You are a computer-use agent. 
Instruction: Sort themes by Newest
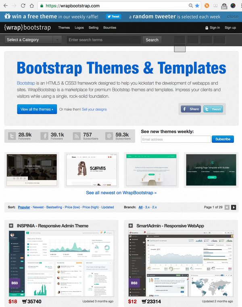(x=38, y=207)
